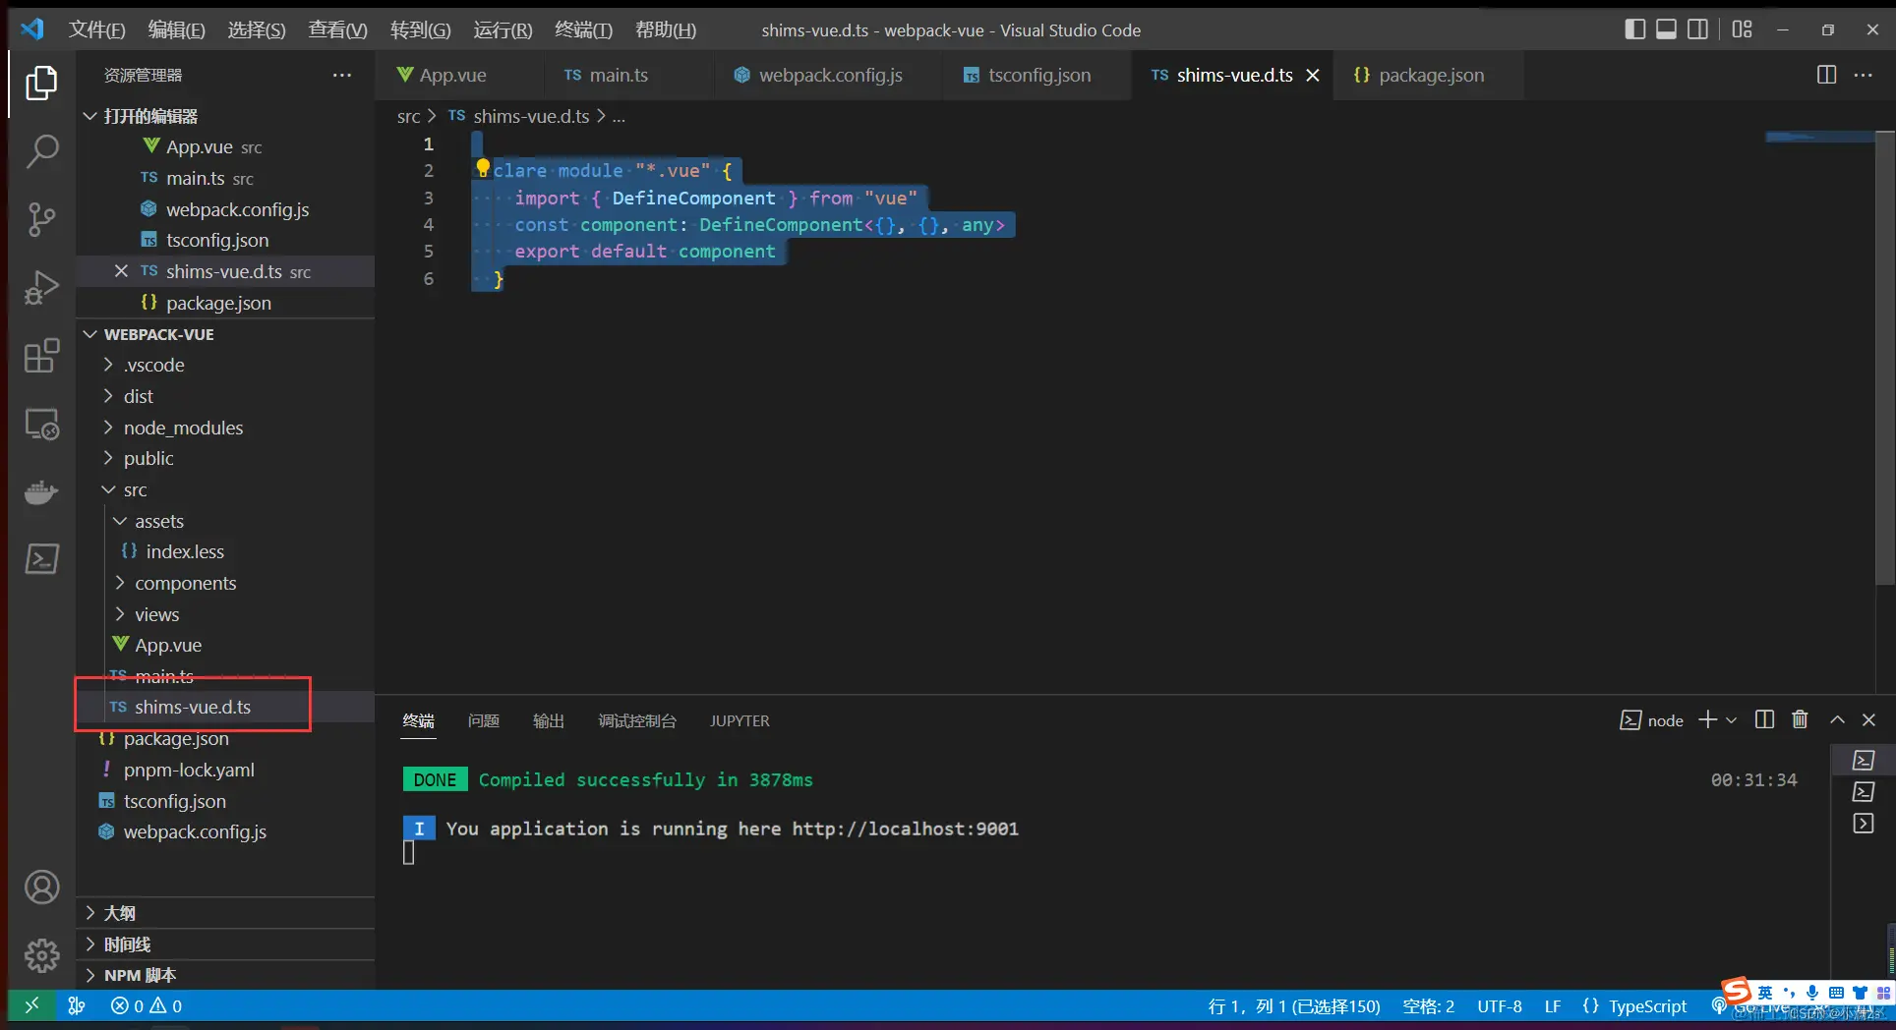The width and height of the screenshot is (1896, 1030).
Task: Split the terminal panel
Action: (1764, 719)
